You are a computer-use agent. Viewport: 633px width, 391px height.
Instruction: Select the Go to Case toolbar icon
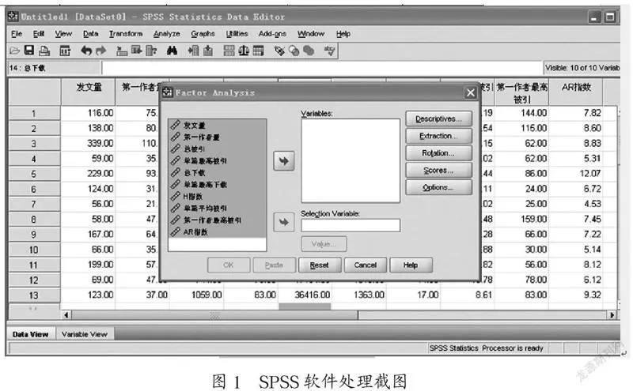(122, 51)
